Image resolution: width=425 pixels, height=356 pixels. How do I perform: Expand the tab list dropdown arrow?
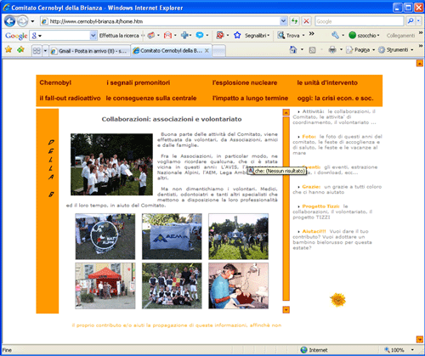(x=45, y=51)
